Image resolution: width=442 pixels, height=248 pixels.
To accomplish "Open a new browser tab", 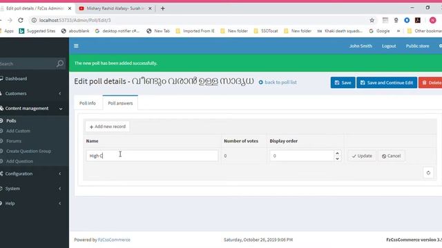I will (x=163, y=8).
